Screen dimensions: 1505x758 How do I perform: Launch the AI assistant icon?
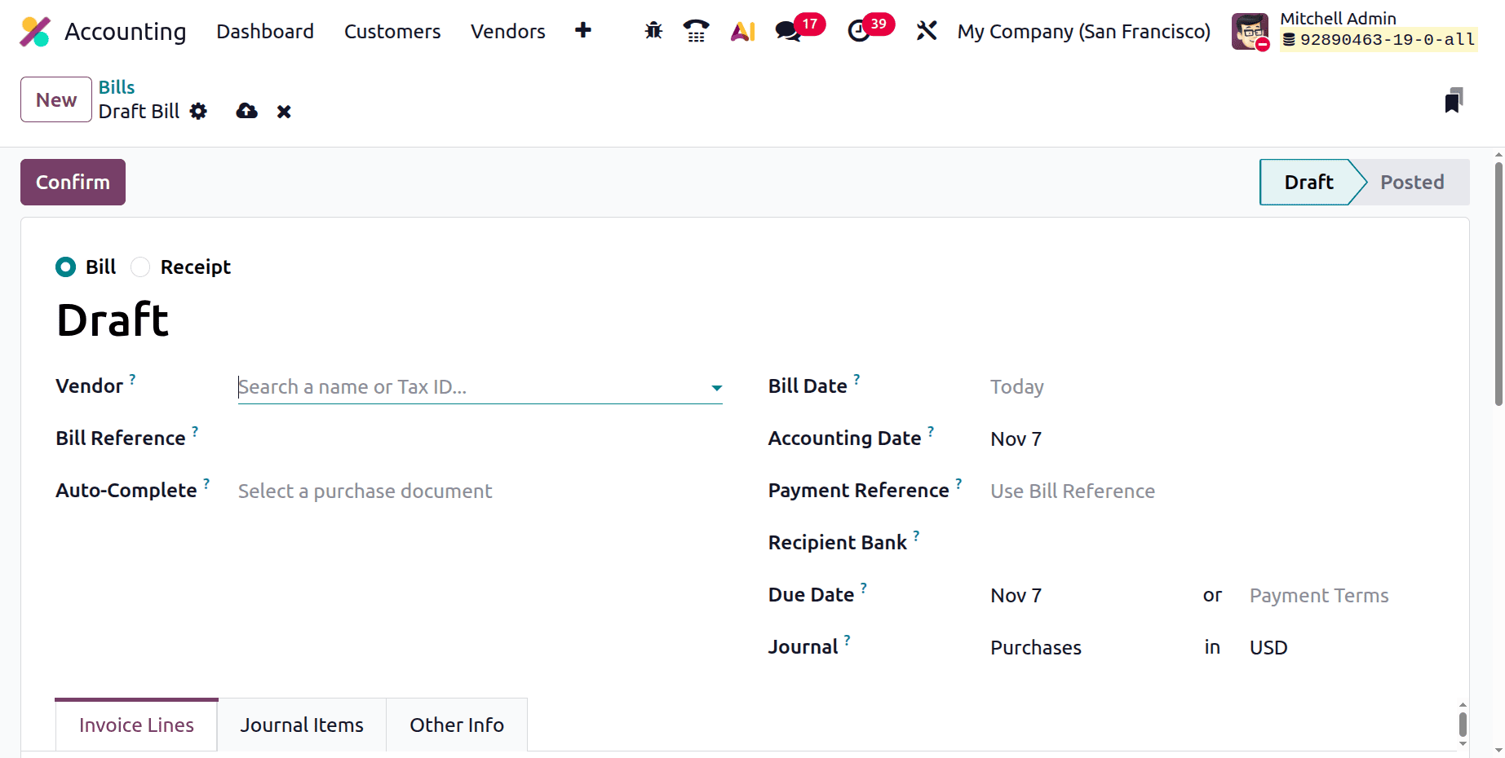(741, 30)
